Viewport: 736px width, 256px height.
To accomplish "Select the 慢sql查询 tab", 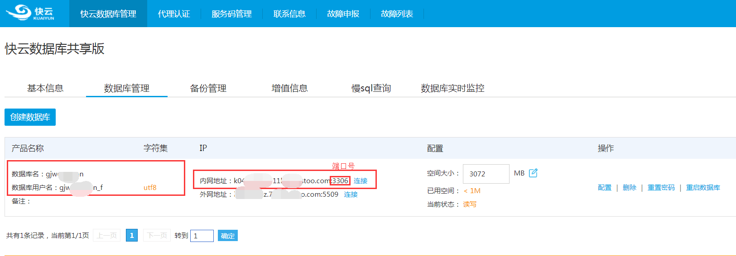I will point(371,88).
